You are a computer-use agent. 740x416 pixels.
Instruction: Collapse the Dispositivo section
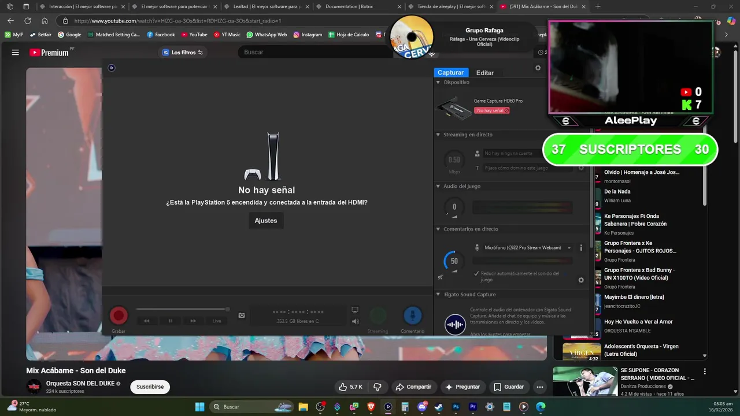tap(438, 82)
